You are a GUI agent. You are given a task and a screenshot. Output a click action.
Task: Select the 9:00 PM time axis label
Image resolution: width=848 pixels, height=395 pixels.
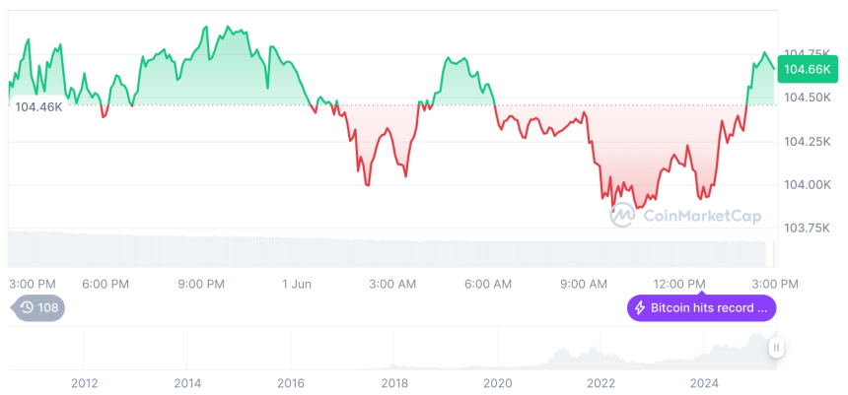click(201, 284)
